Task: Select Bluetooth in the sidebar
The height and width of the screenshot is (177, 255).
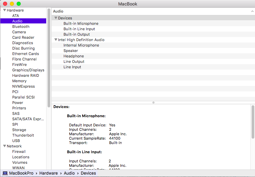Action: point(21,26)
